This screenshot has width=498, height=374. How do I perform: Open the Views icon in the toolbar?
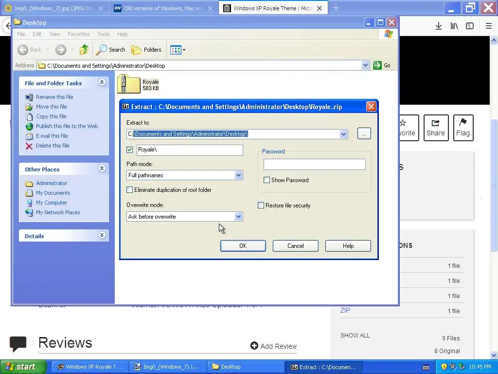175,50
